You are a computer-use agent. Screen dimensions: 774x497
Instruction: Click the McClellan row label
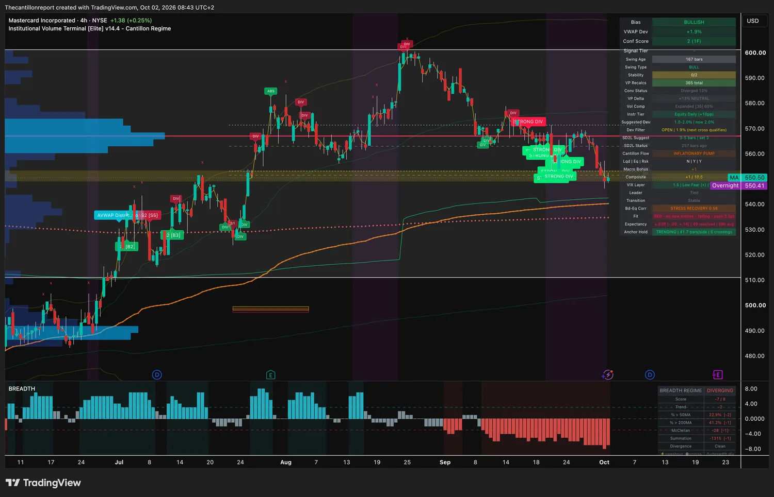(681, 431)
